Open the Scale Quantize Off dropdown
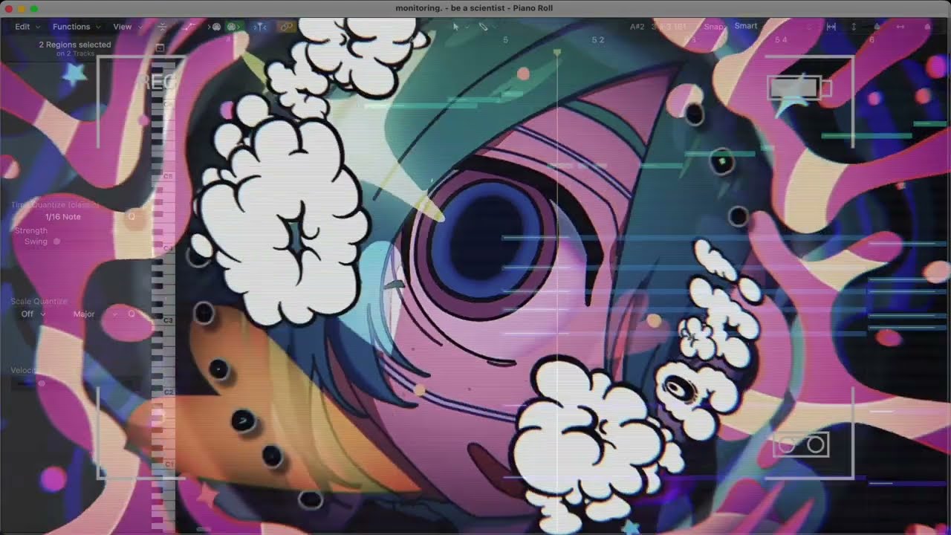Image resolution: width=951 pixels, height=535 pixels. pyautogui.click(x=33, y=314)
